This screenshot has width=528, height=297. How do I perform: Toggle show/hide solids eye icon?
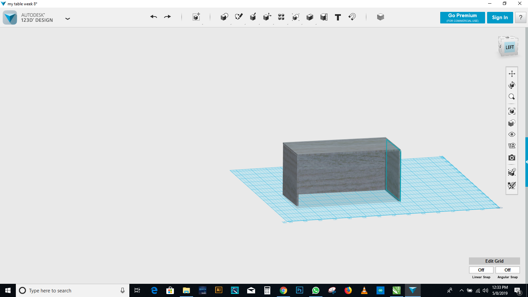pos(512,134)
